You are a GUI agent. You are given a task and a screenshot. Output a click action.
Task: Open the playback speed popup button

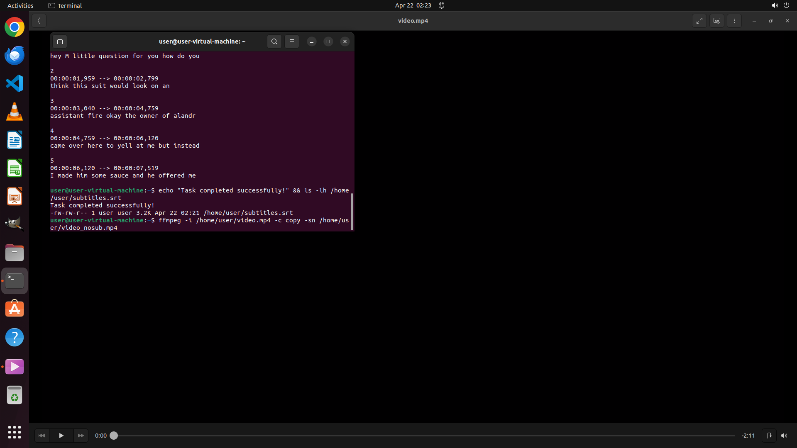point(769,436)
